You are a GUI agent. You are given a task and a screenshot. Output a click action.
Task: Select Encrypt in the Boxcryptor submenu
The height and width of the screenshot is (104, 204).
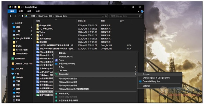146,74
